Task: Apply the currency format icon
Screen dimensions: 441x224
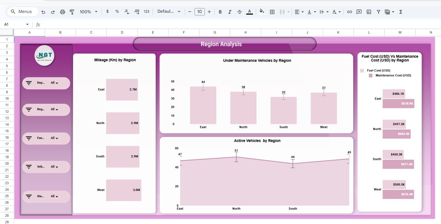Action: (x=107, y=11)
